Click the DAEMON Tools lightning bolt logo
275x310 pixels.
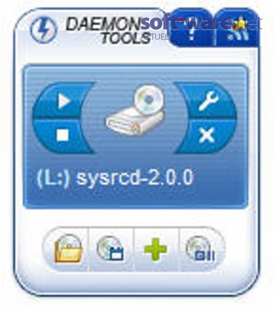[43, 29]
